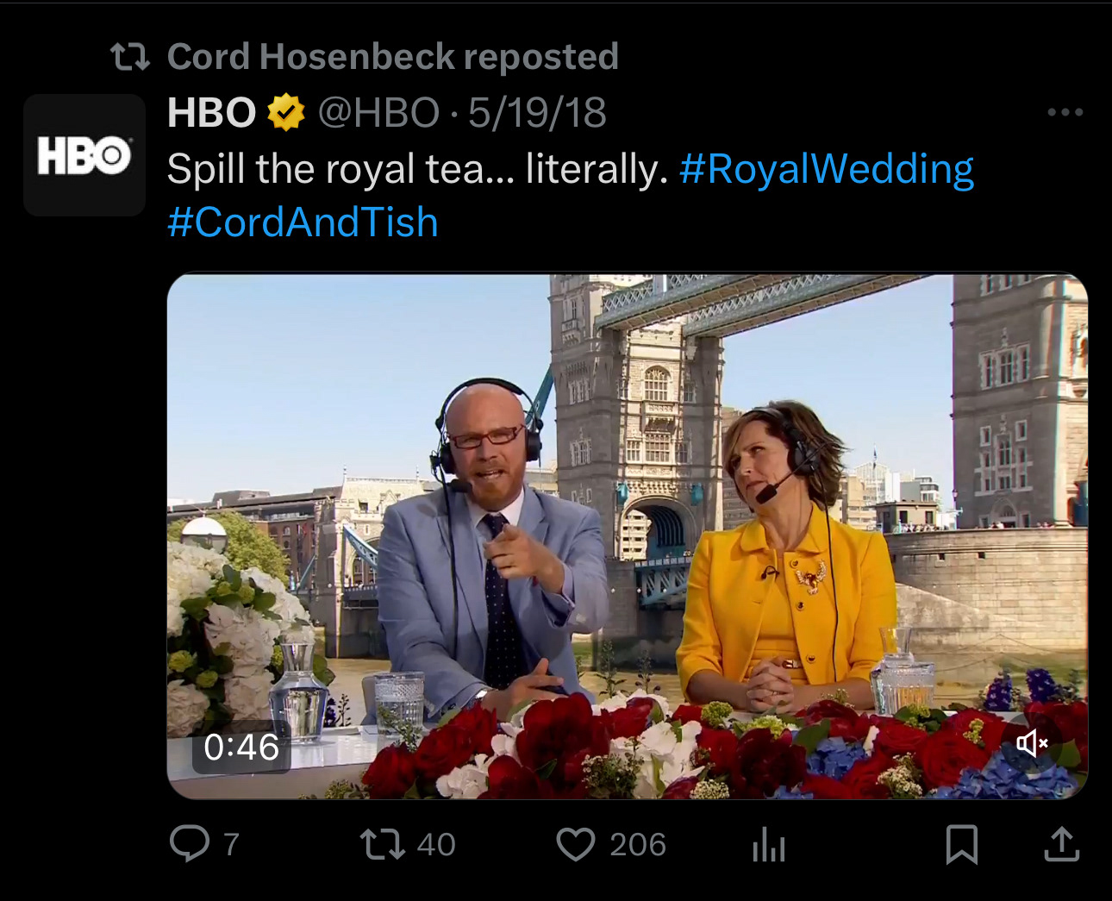The height and width of the screenshot is (901, 1112).
Task: Open the #RoyalWedding hashtag
Action: tap(826, 169)
